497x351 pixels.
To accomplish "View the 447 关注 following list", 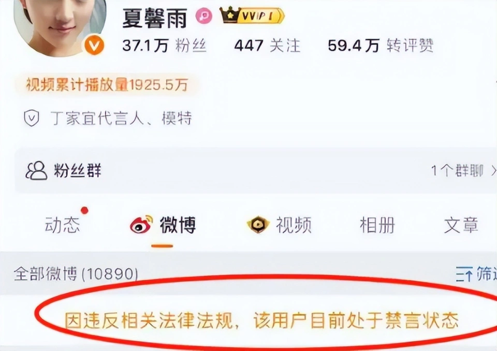I will [x=267, y=46].
